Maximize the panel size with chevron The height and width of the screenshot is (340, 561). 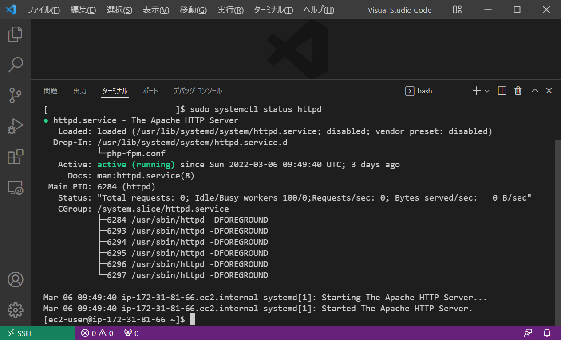(535, 91)
